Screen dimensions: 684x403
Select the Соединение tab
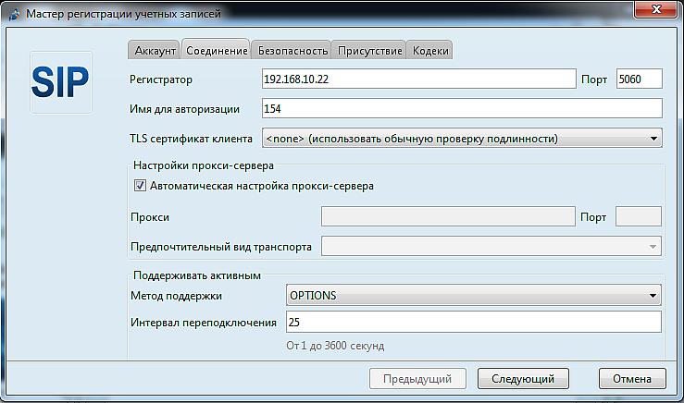coord(216,50)
